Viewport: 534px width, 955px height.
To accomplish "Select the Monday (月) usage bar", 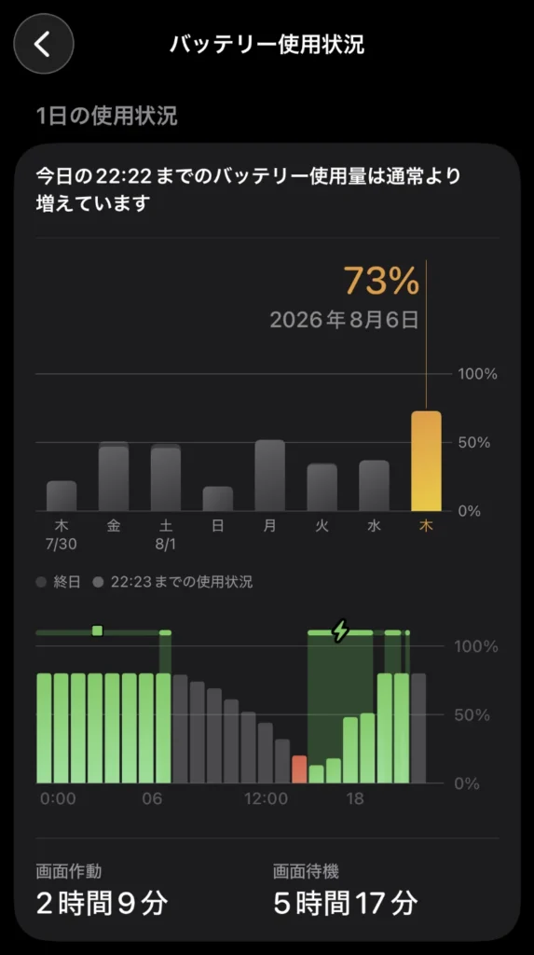I will click(269, 475).
